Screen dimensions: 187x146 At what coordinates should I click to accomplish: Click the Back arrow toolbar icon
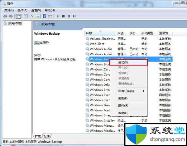pyautogui.click(x=5, y=16)
